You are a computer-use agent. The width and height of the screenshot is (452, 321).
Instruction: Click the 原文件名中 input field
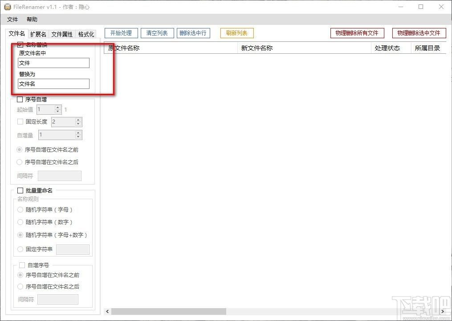click(53, 63)
